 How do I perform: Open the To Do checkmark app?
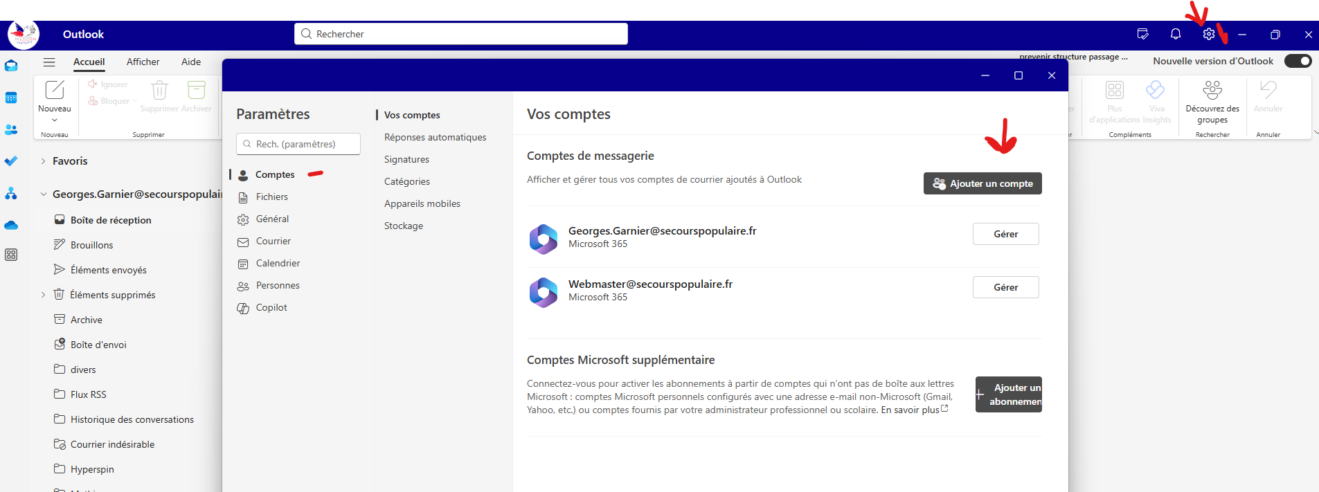tap(11, 161)
